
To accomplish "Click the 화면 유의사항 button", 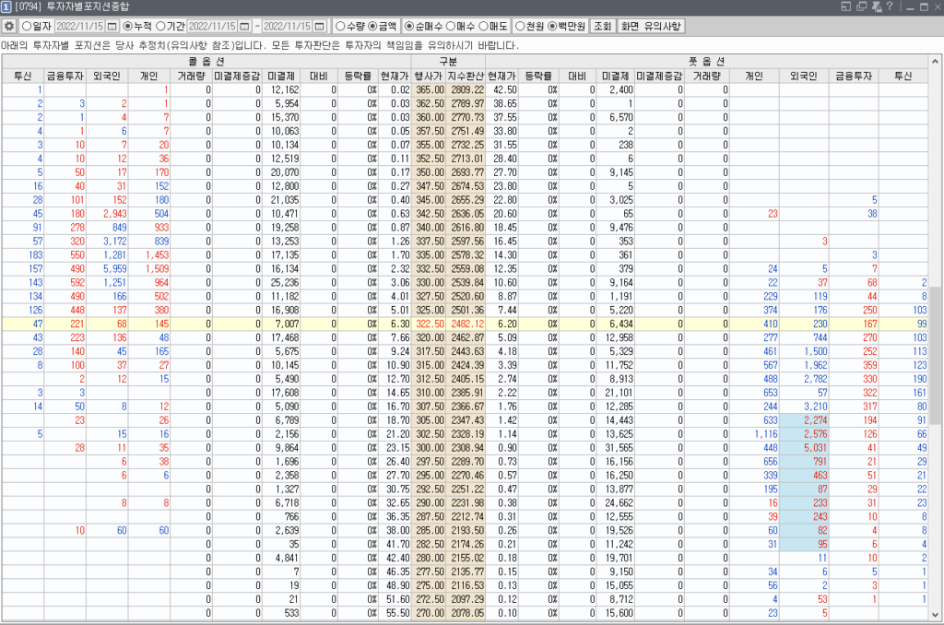I will click(x=650, y=26).
